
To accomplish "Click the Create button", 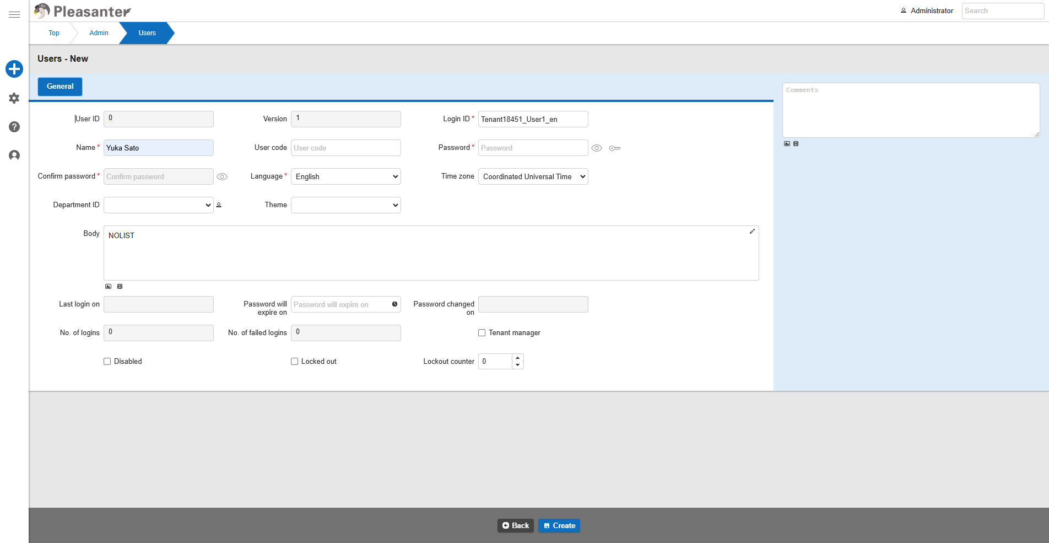I will 559,526.
